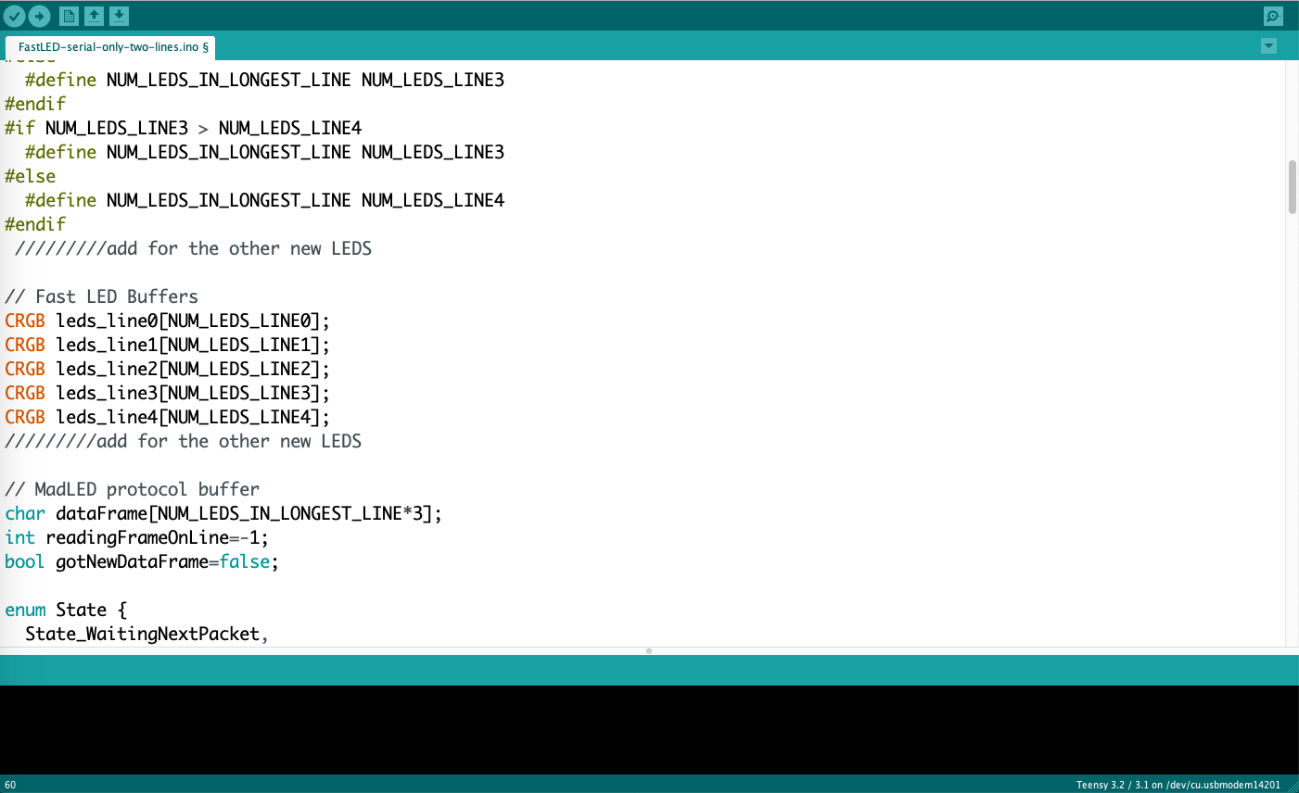This screenshot has height=793, width=1299.
Task: Select the FastLED-serial-only-two-lines.ino tab
Action: (111, 46)
